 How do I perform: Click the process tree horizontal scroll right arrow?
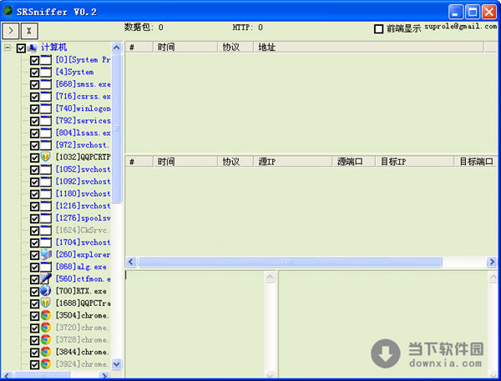pos(104,375)
